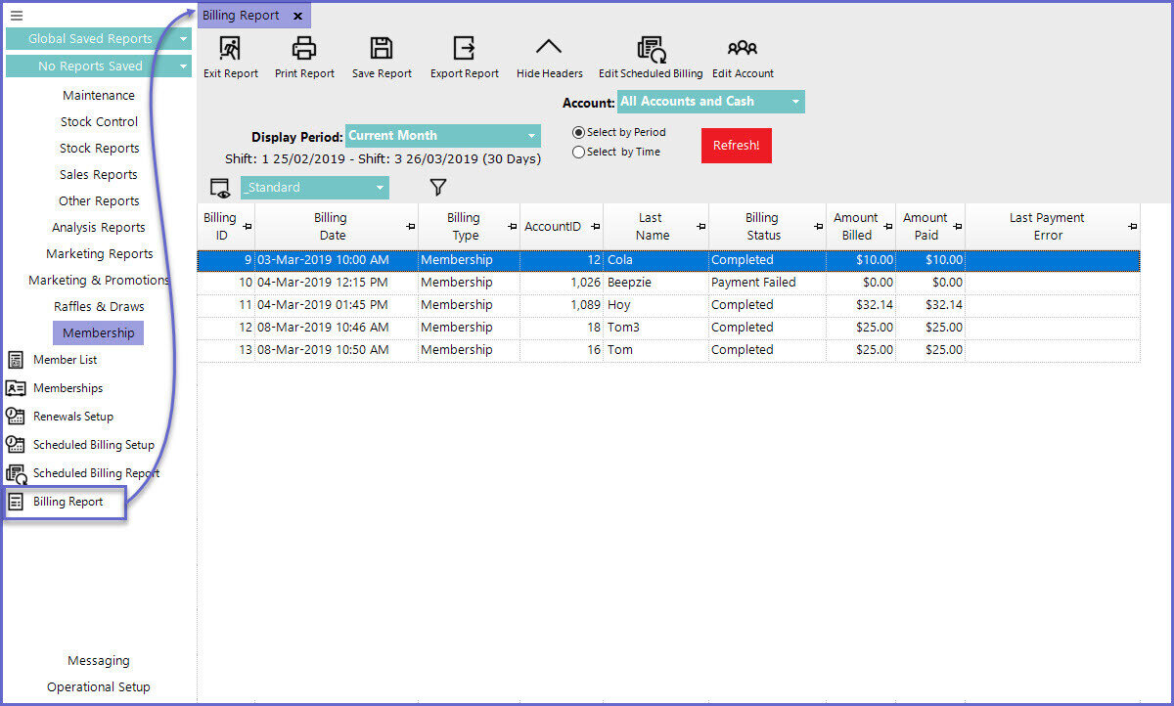This screenshot has height=706, width=1174.
Task: Hide headers using the chevron icon
Action: coord(549,48)
